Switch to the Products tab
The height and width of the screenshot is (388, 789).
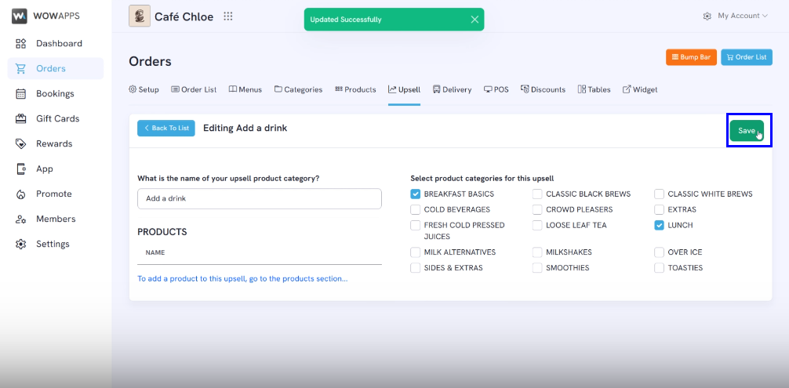pyautogui.click(x=355, y=89)
